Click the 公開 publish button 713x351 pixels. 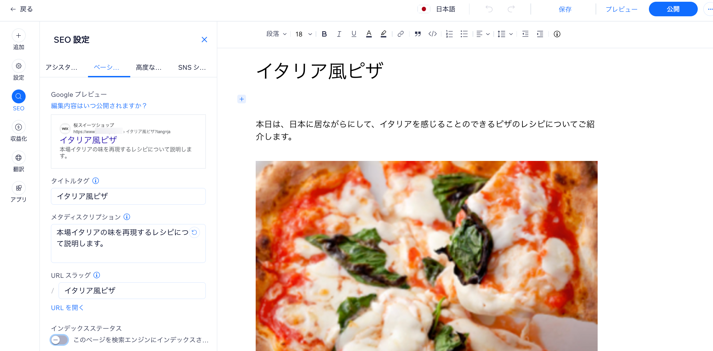[x=673, y=9]
